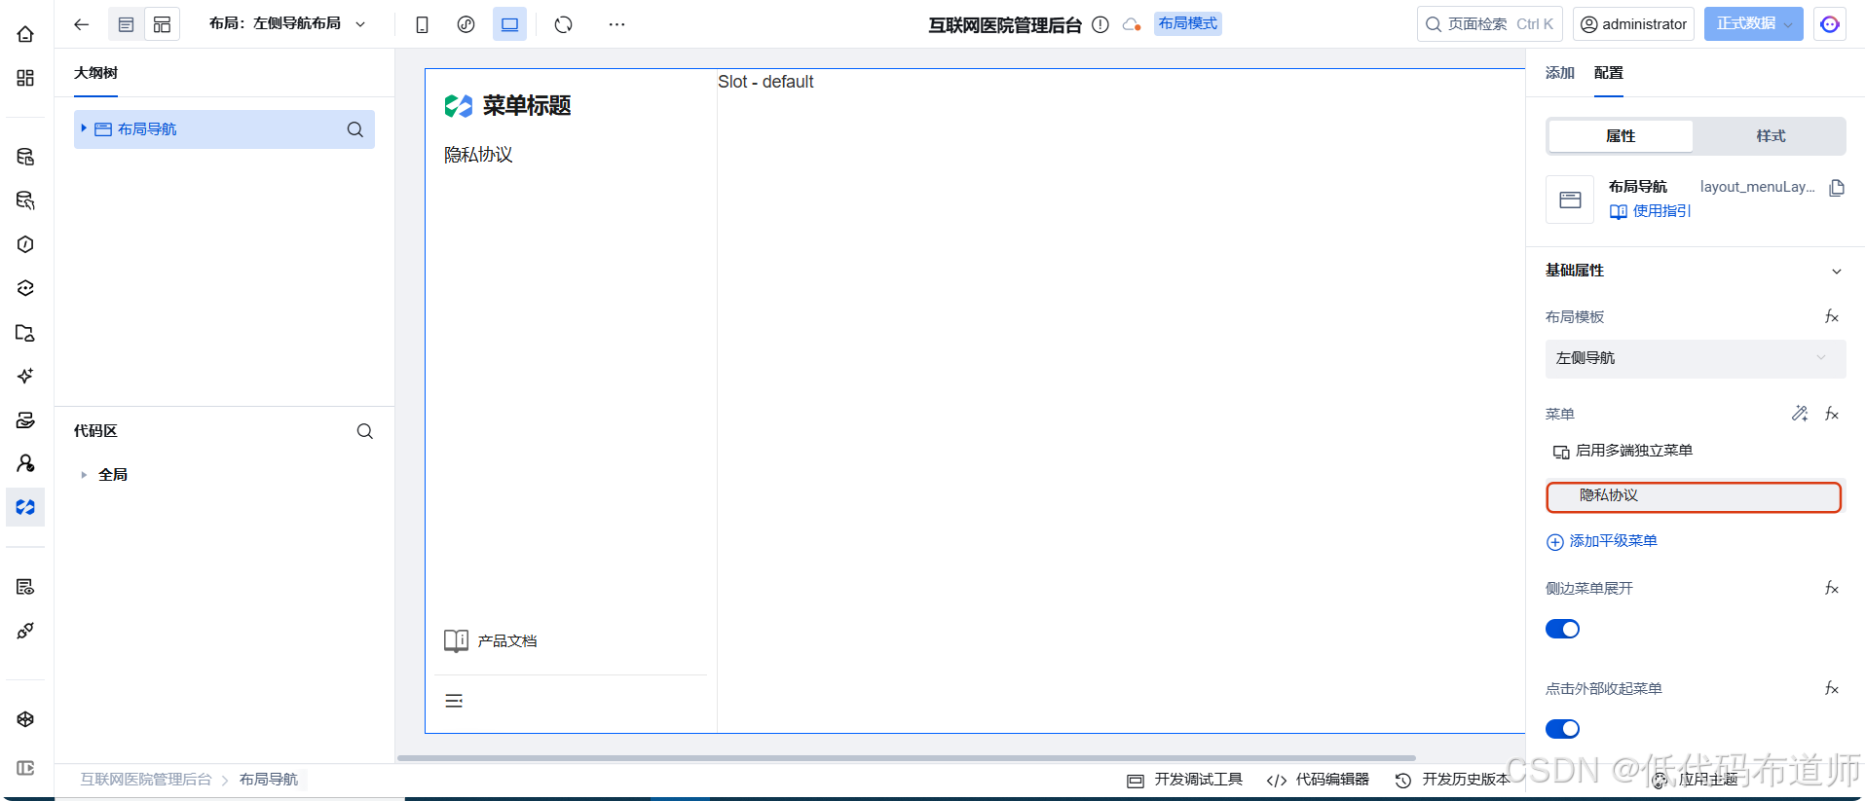Select the 样式 tab
The height and width of the screenshot is (801, 1865).
[1771, 136]
